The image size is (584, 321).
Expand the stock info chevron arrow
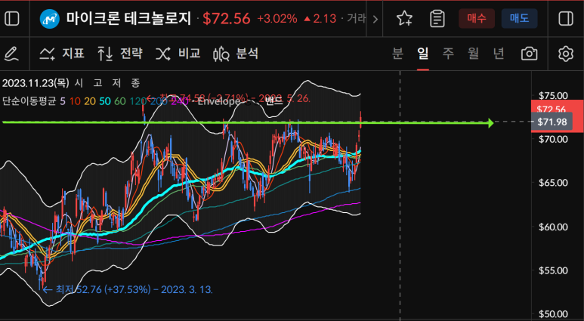click(375, 19)
